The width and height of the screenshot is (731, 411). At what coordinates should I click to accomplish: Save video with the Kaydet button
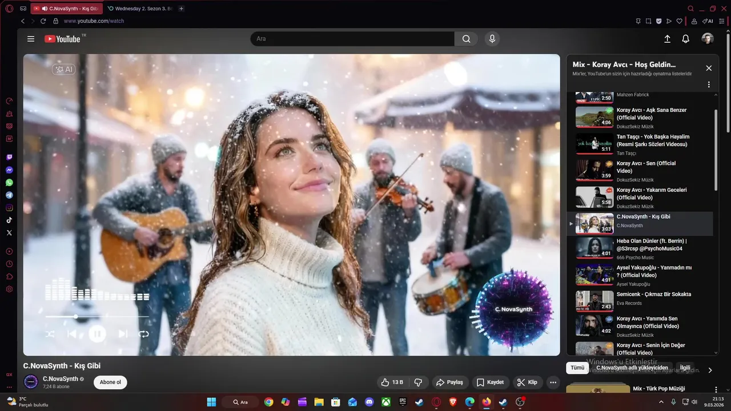(x=491, y=382)
